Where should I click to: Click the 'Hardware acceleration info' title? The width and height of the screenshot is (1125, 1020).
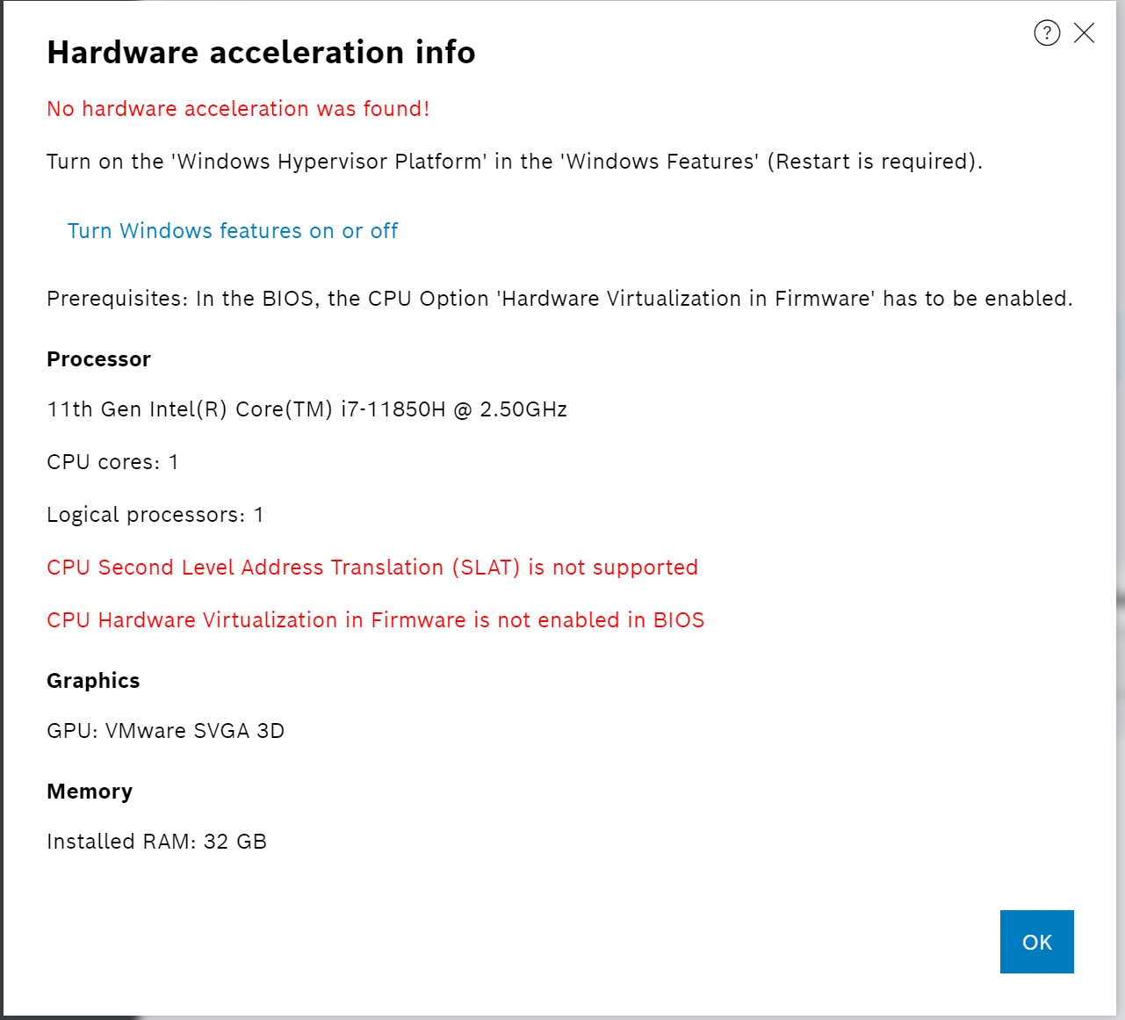261,53
